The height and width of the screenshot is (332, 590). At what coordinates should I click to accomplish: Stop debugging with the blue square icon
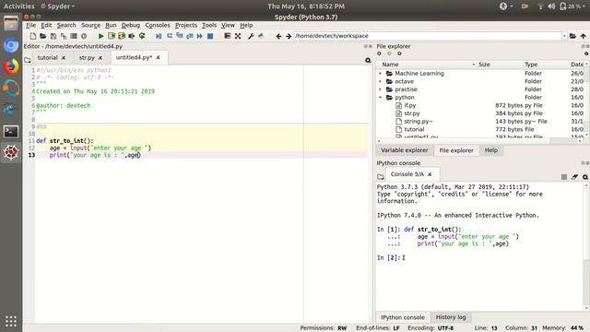click(210, 36)
